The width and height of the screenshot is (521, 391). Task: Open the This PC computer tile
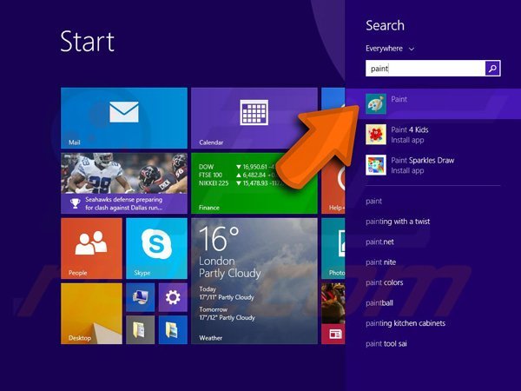140,297
